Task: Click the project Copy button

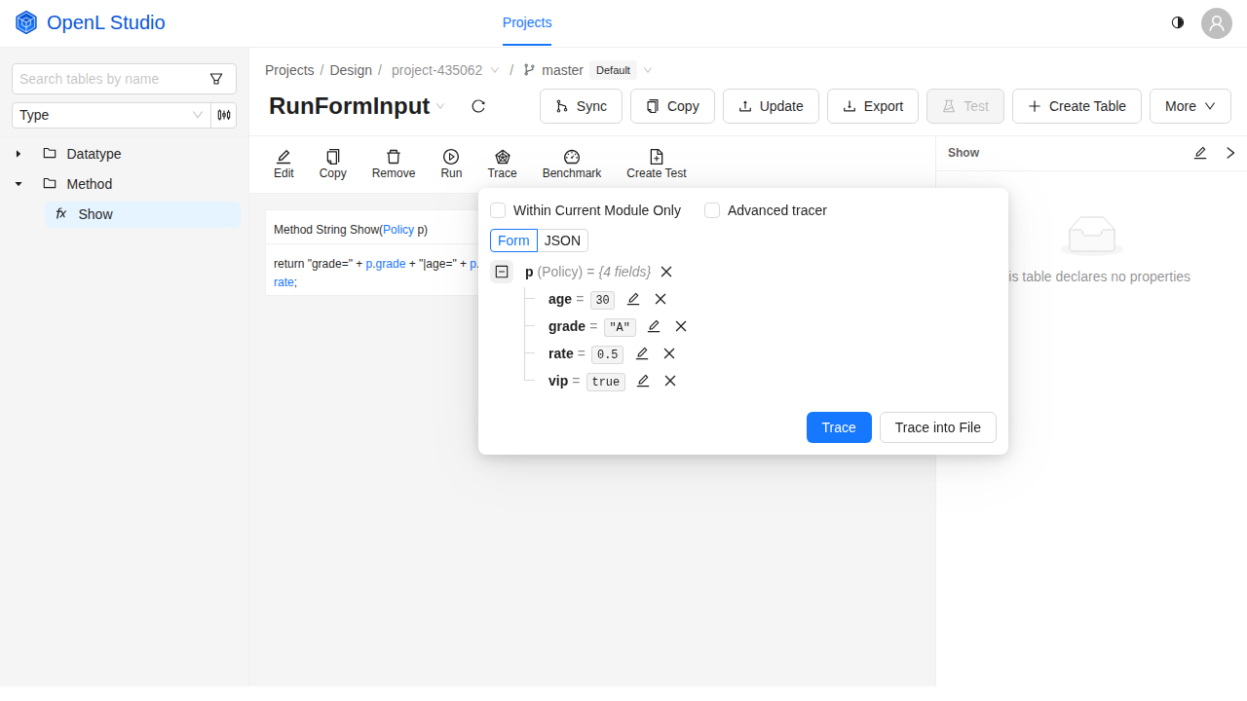Action: click(x=672, y=106)
